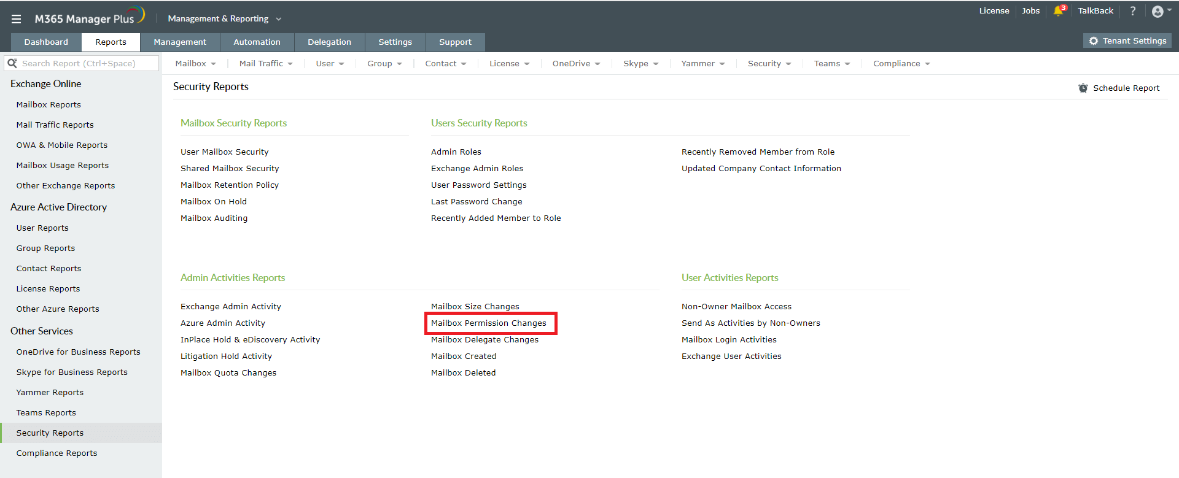The width and height of the screenshot is (1179, 478).
Task: Open Mailbox Usage Reports in sidebar
Action: (63, 166)
